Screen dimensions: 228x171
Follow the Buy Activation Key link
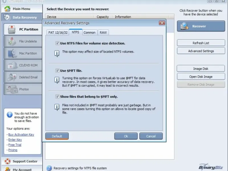click(x=21, y=135)
